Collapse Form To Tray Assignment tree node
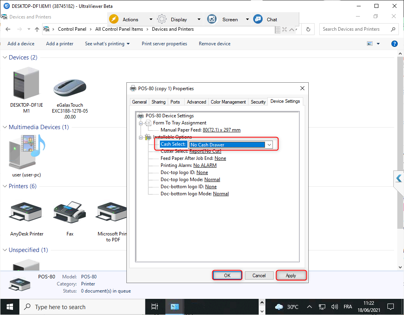Image resolution: width=404 pixels, height=315 pixels. (x=141, y=123)
